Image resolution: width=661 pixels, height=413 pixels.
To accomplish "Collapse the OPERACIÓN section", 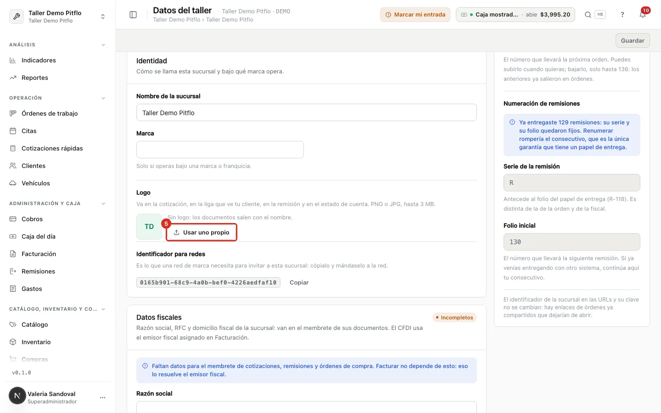I will point(103,98).
